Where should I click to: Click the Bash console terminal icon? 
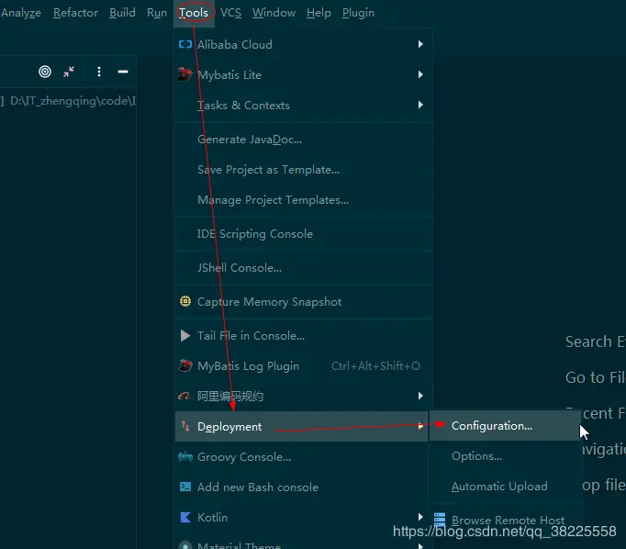point(185,487)
